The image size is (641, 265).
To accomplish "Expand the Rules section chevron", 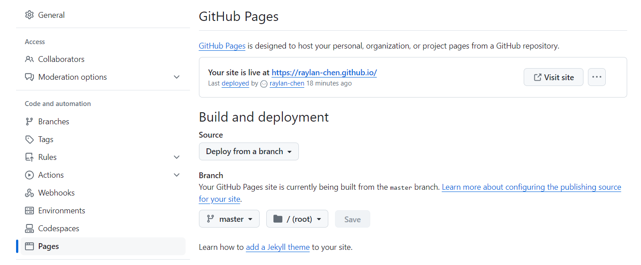I will 177,157.
